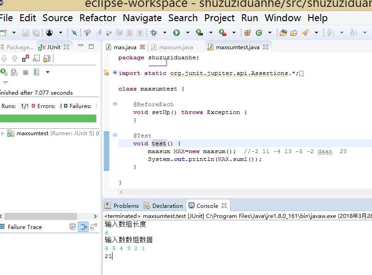Click the Debug bug icon in the toolbar
Viewport: 372px width, 275px height.
(x=154, y=33)
